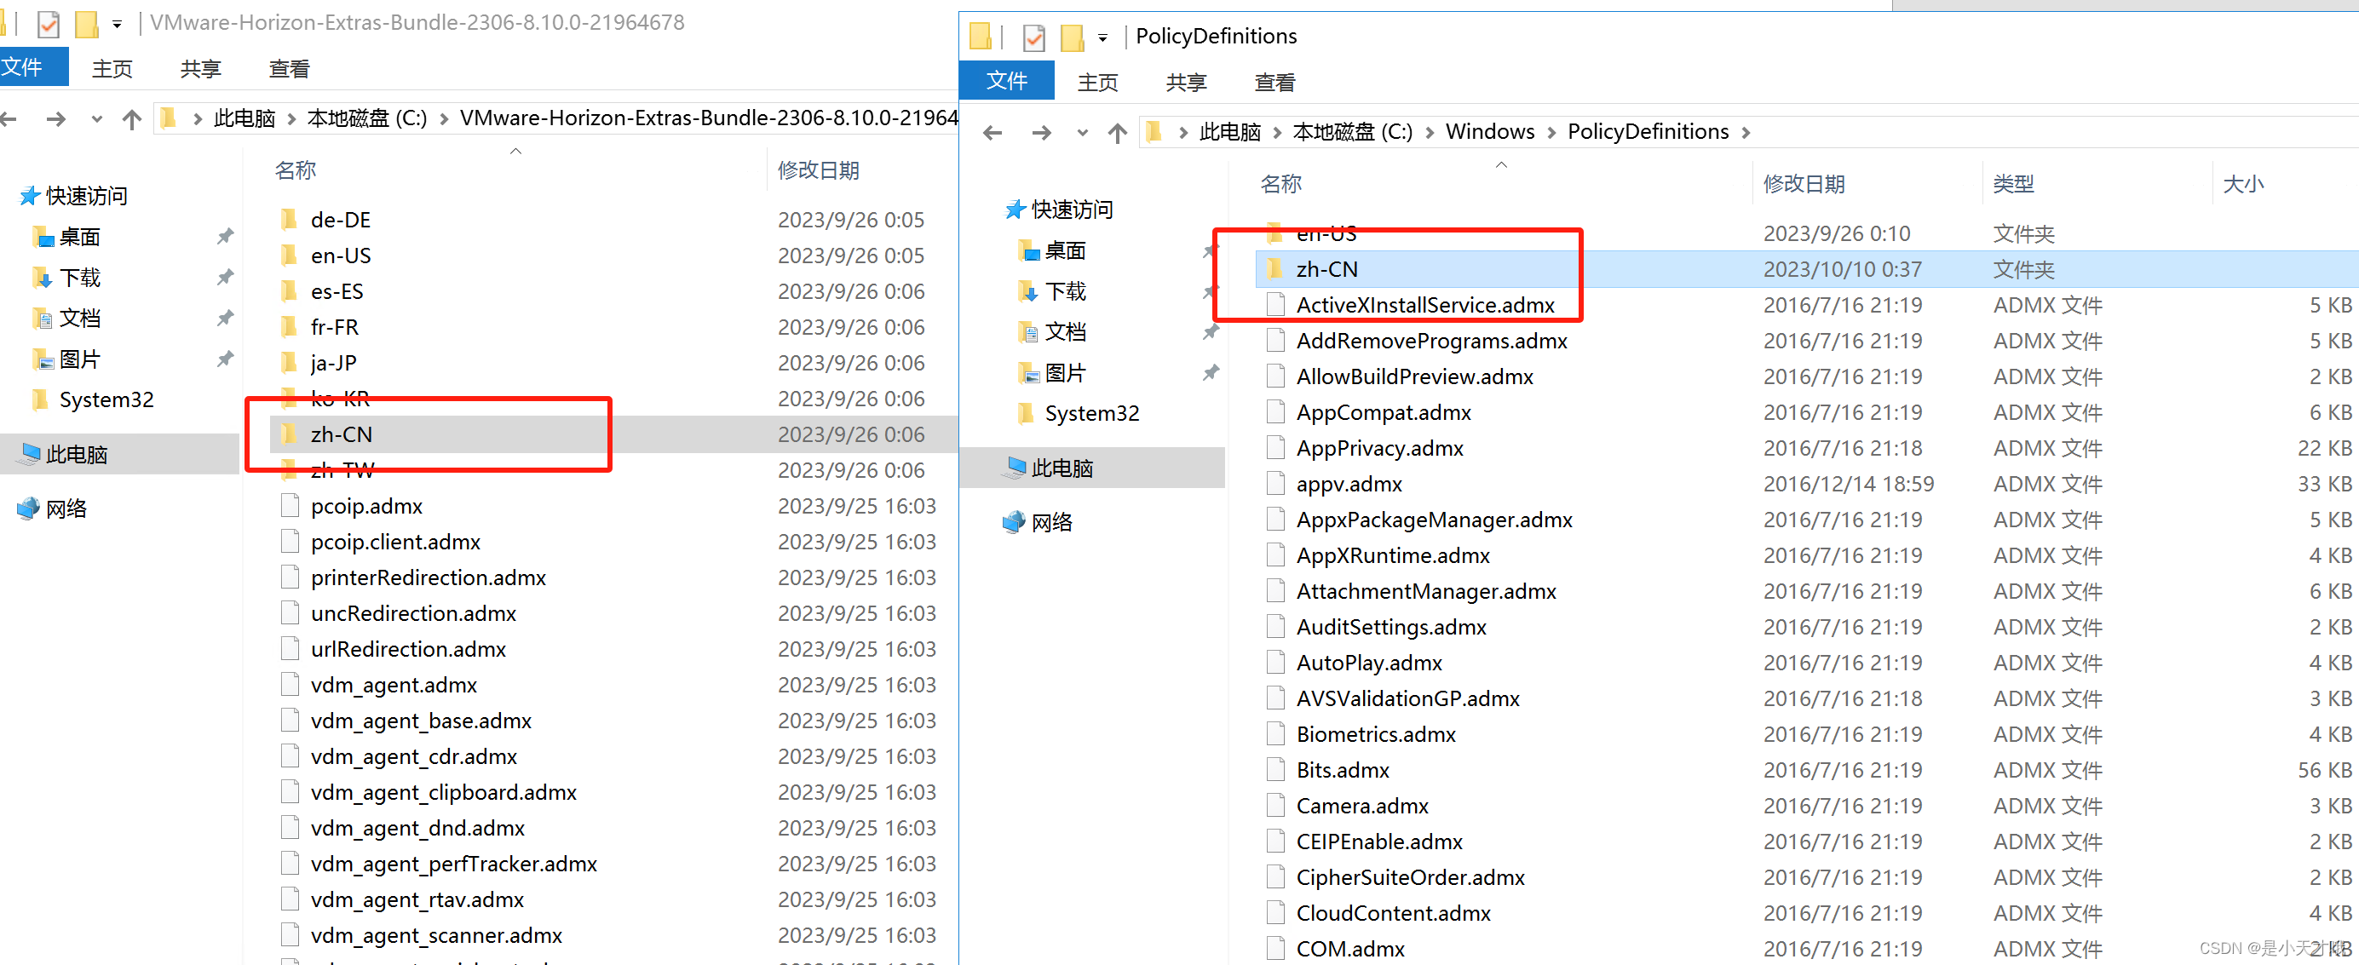Open 共享 tab in VMware bundle window
The width and height of the screenshot is (2359, 965).
click(x=199, y=69)
